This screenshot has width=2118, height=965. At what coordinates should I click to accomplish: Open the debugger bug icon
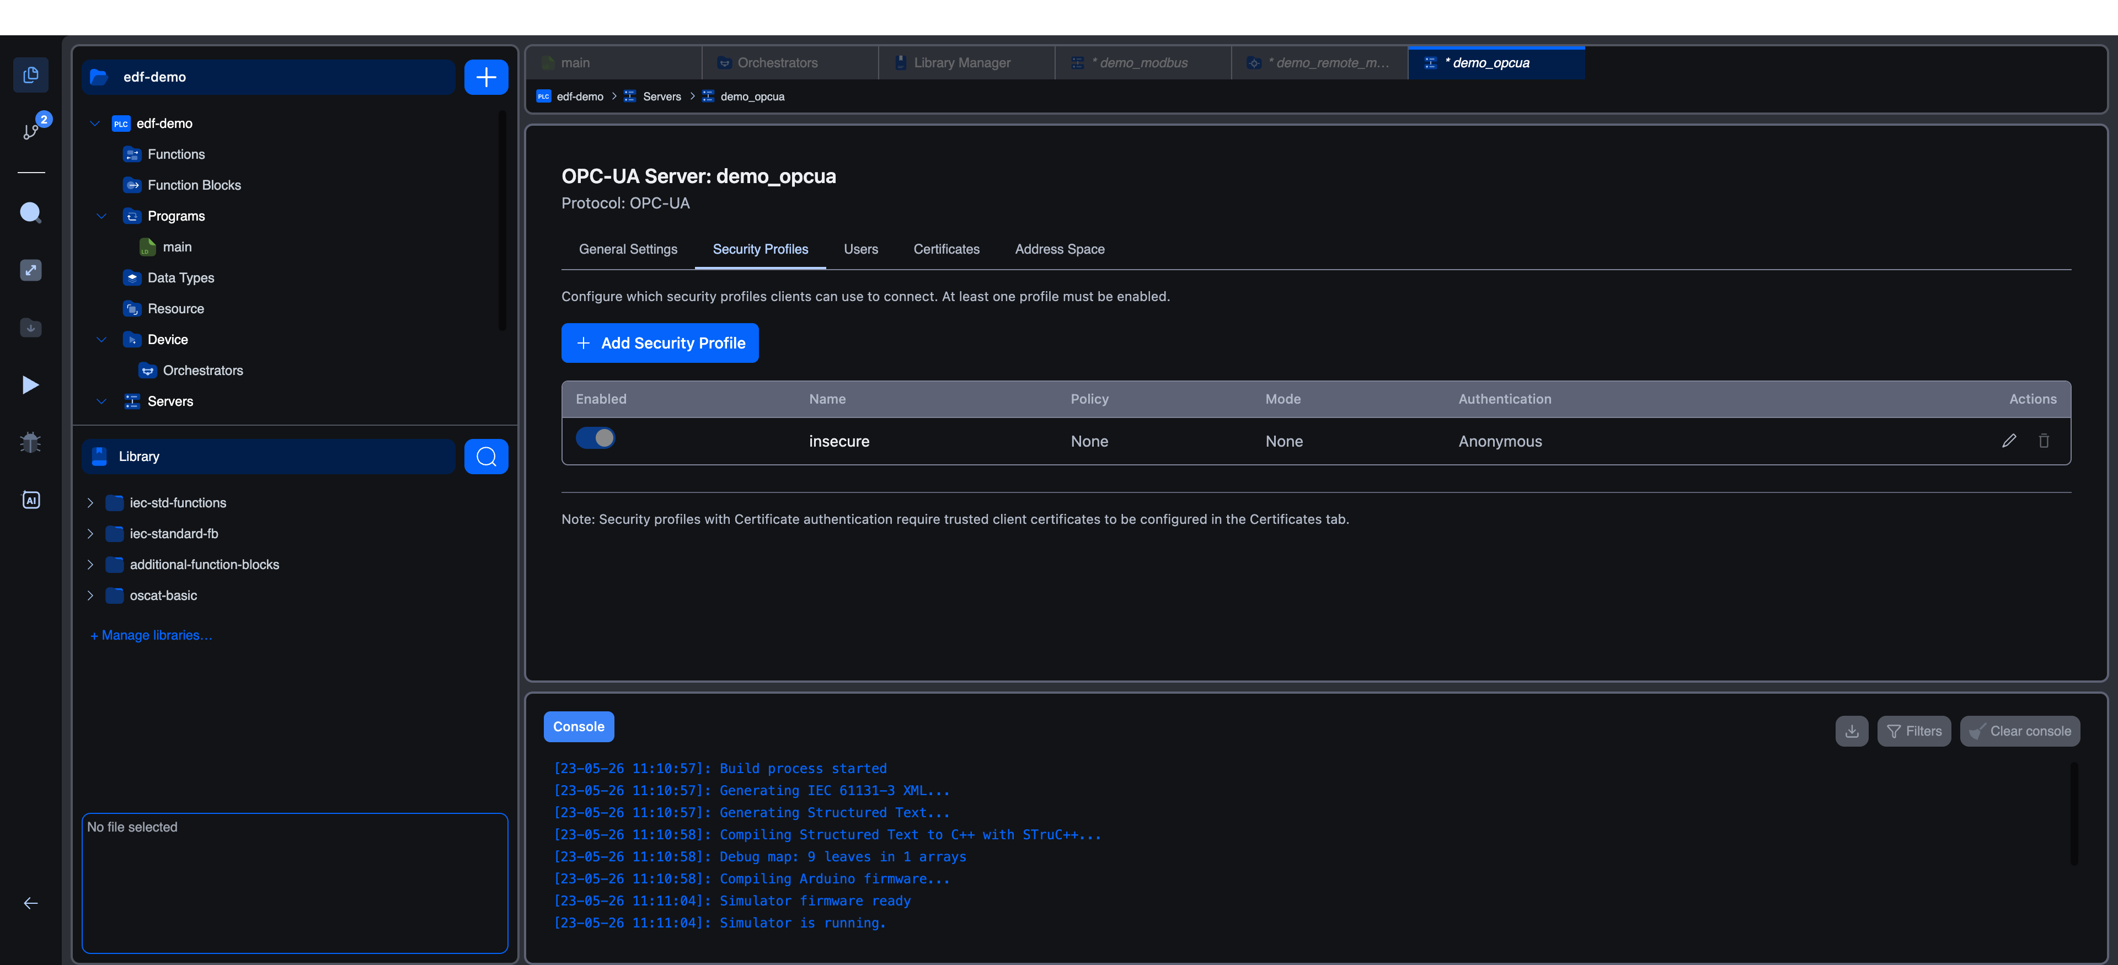coord(30,442)
